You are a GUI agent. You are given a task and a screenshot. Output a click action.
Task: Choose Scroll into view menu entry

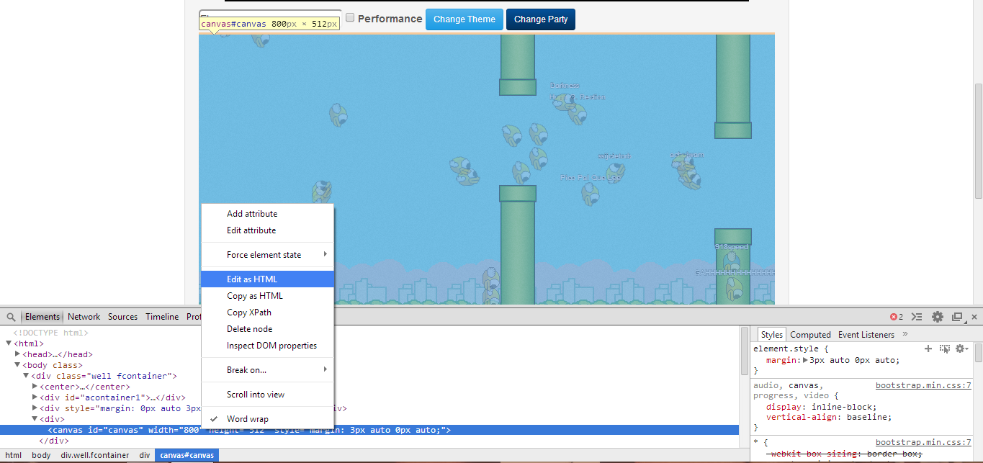click(268, 395)
